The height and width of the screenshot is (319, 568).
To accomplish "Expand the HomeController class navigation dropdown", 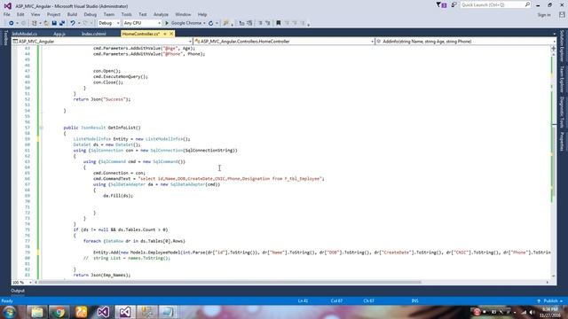I will tap(372, 42).
